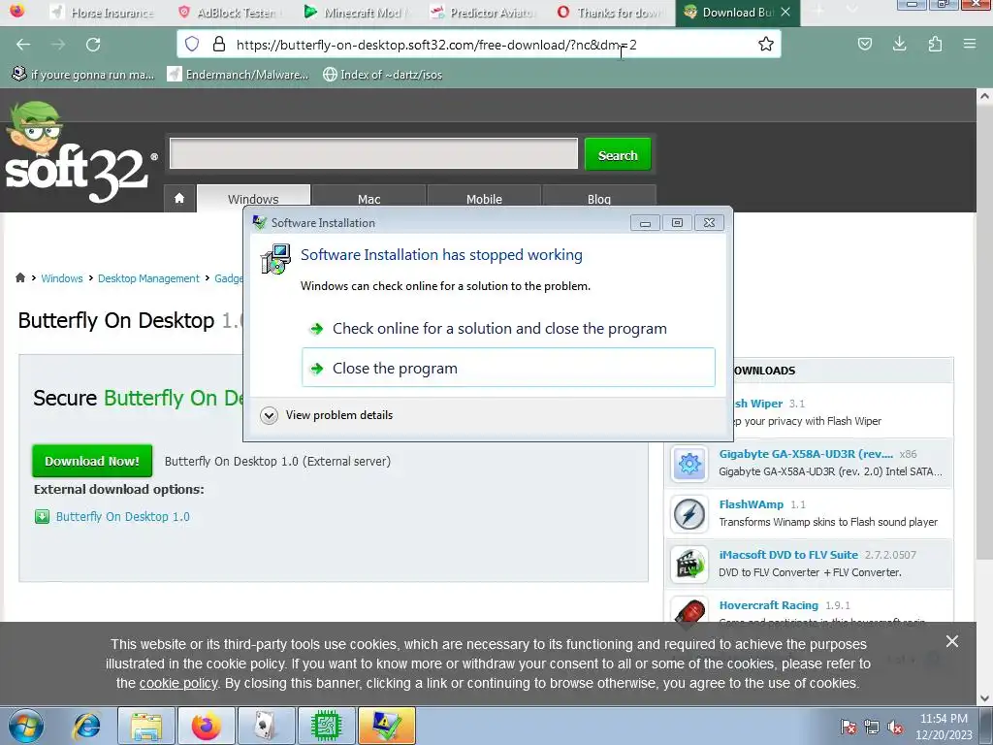Switch to the AdBlock Tester tab
This screenshot has width=993, height=745.
click(229, 12)
